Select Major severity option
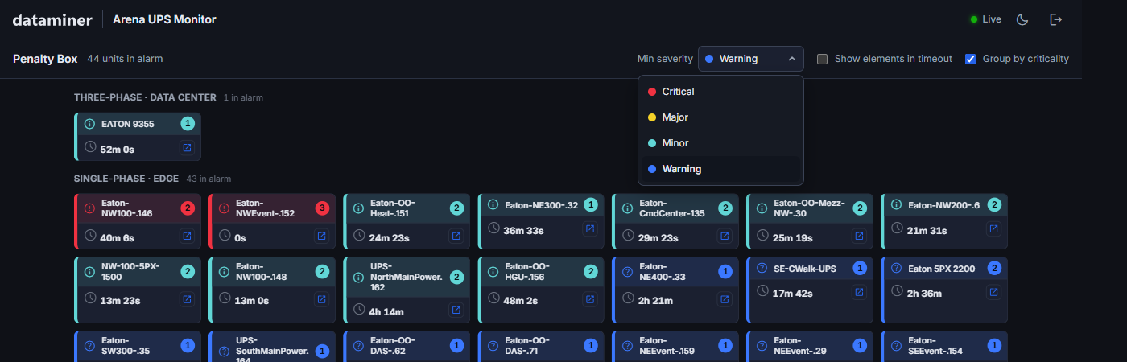 (720, 117)
